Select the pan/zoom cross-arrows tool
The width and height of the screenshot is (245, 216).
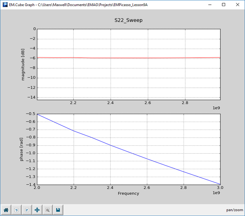point(37,210)
